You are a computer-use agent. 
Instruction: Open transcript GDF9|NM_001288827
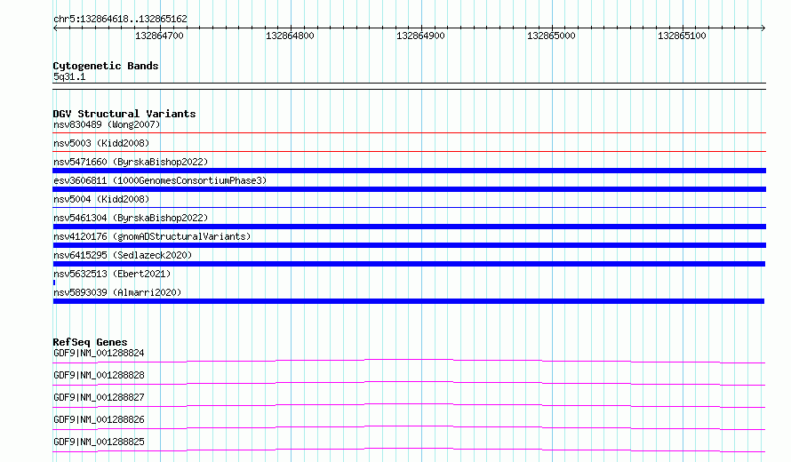99,397
